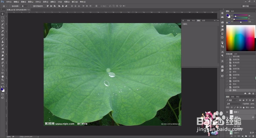Select the 矩形选框 history state
This screenshot has width=256, height=138.
click(x=240, y=57)
